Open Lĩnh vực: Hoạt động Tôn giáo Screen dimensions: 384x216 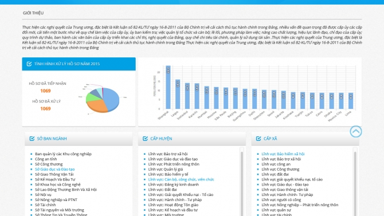pos(173,205)
